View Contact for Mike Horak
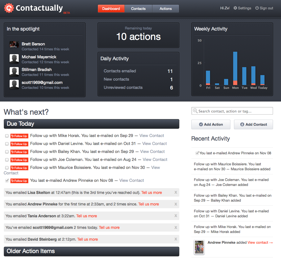The width and height of the screenshot is (281, 258). pyautogui.click(x=151, y=136)
